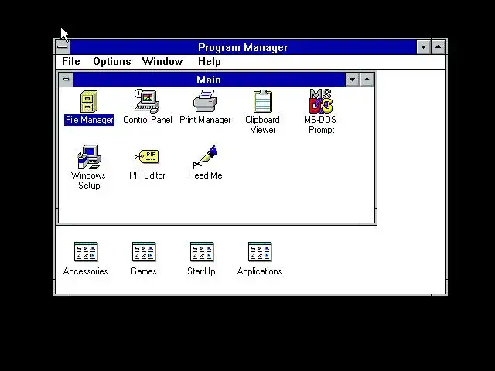Click the 'PIF Editor' label text
495x371 pixels.
pyautogui.click(x=147, y=175)
